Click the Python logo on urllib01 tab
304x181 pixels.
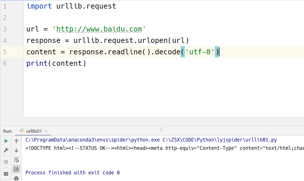click(22, 131)
